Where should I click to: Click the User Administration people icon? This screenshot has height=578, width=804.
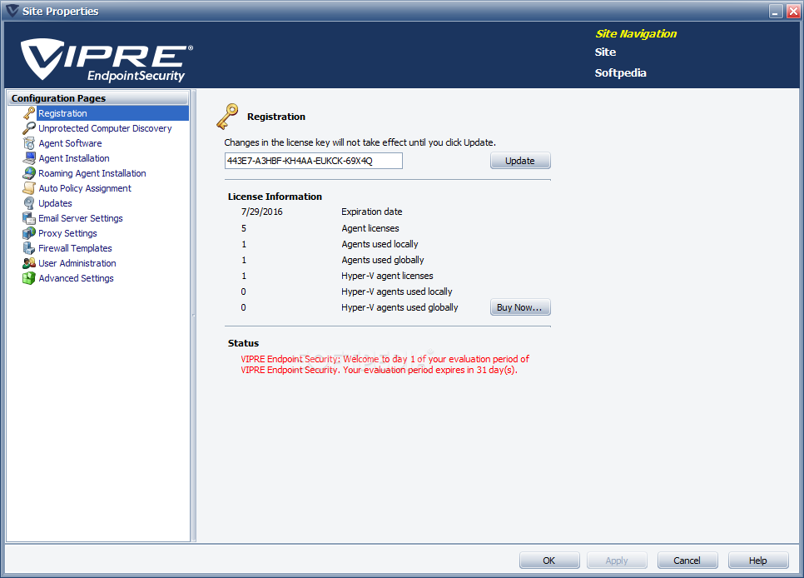pos(29,263)
